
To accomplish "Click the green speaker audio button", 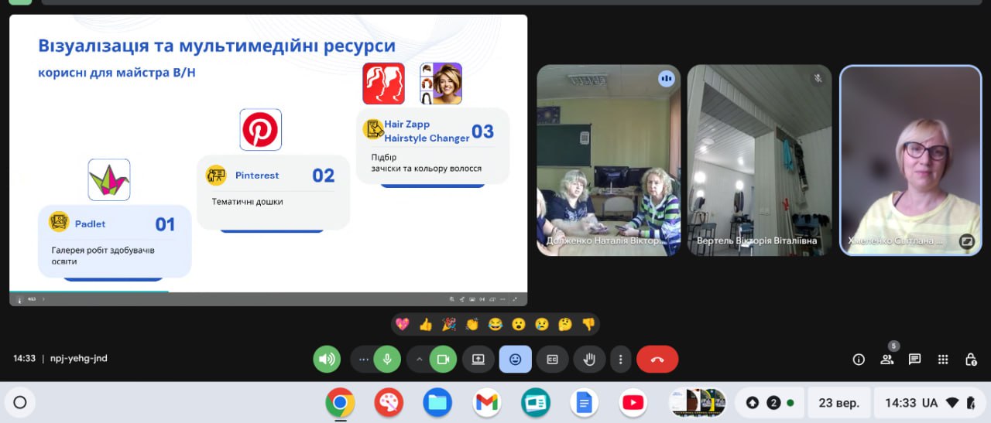I will pos(327,360).
